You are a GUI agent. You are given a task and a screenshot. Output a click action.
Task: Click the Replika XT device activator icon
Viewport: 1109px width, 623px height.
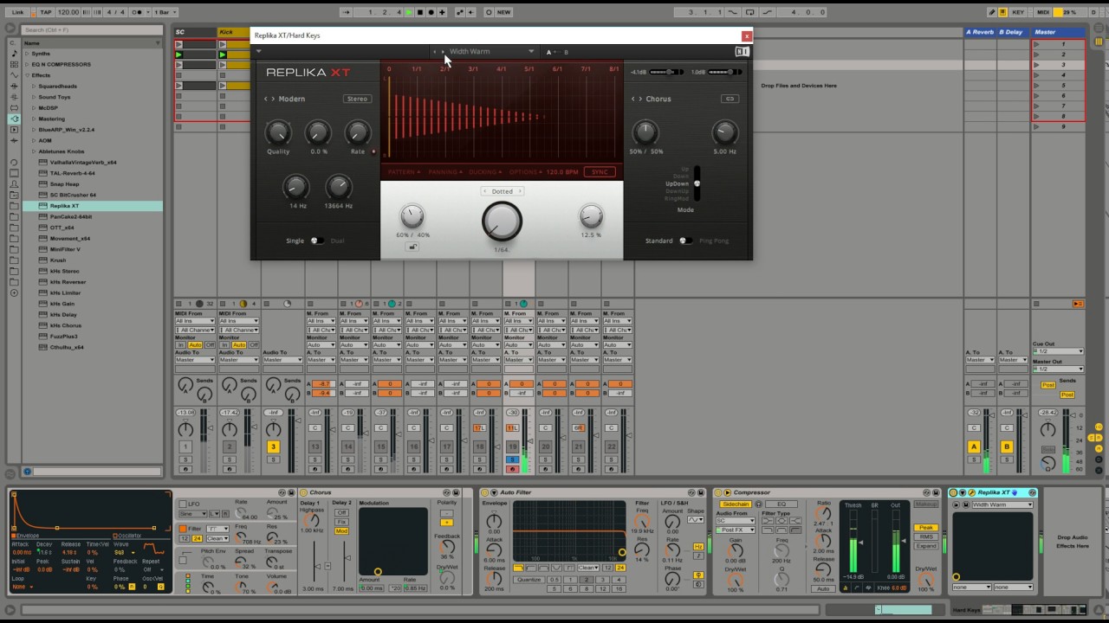point(953,492)
